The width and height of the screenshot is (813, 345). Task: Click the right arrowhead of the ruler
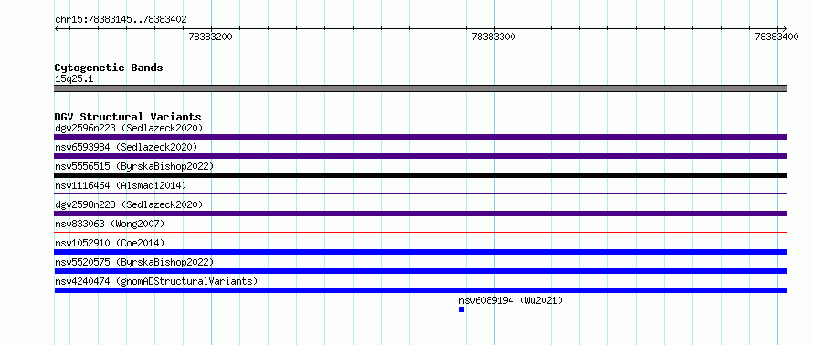(784, 28)
